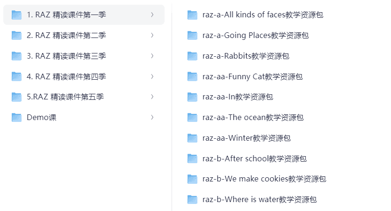Click folder icon beside RAZ 精读课件第三季

point(17,56)
